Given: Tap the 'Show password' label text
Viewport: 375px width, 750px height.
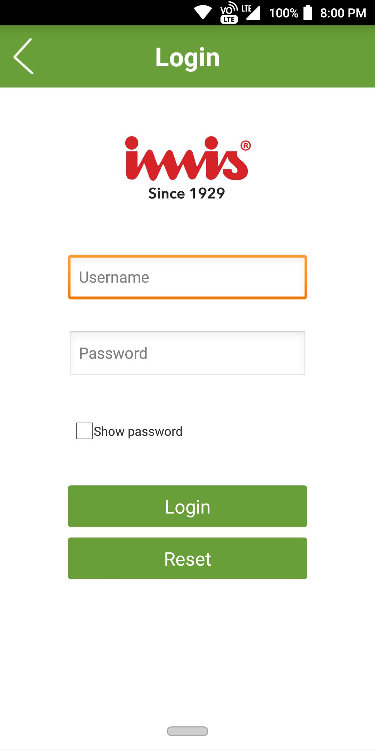Looking at the screenshot, I should click(x=138, y=431).
